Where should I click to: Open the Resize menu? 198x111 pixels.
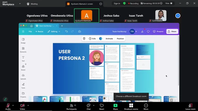[x=39, y=31]
